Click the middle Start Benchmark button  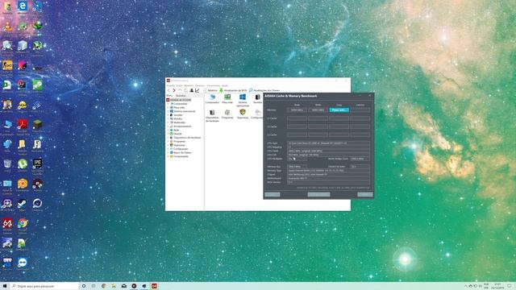(318, 194)
